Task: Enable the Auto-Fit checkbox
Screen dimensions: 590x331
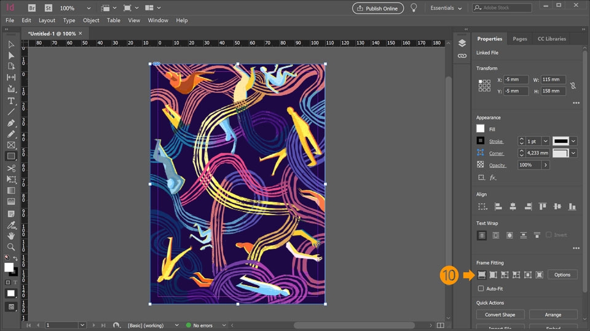Action: click(x=481, y=288)
